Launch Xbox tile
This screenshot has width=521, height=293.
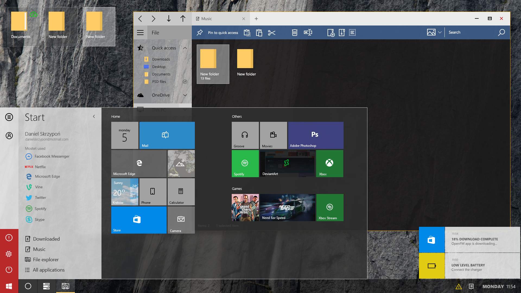click(330, 164)
